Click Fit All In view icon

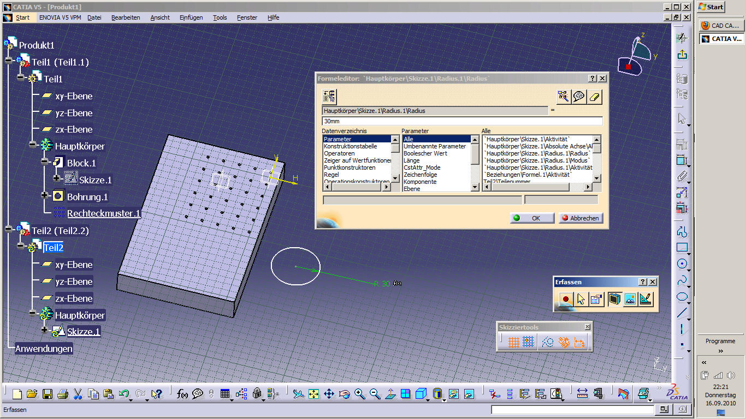[x=313, y=393]
